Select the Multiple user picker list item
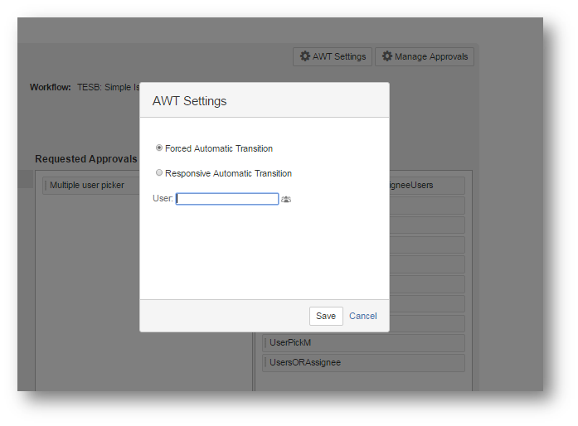578x426 pixels. (87, 185)
